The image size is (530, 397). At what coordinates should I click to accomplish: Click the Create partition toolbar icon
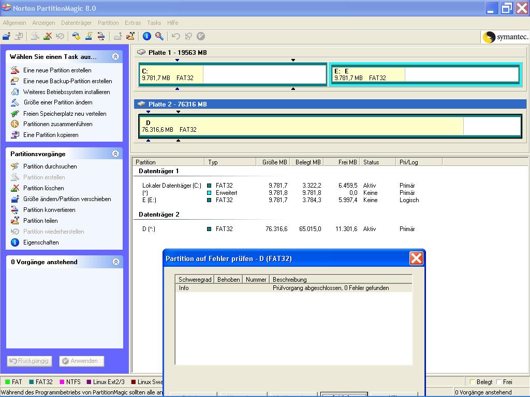click(35, 36)
